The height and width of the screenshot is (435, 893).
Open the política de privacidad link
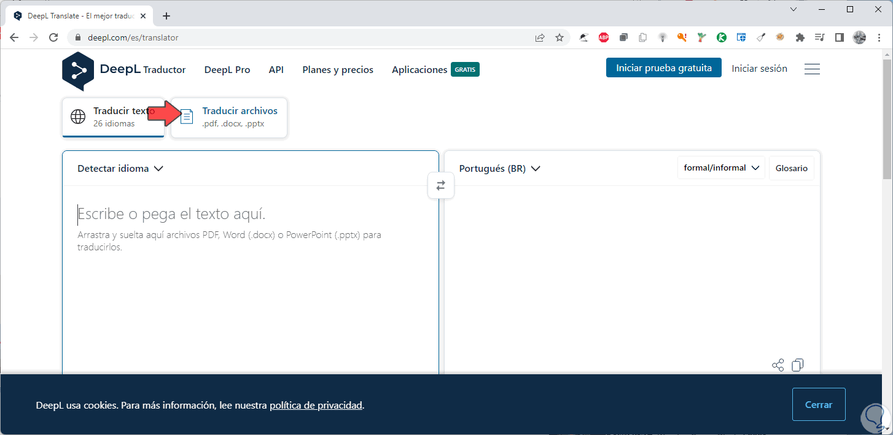[x=316, y=405]
